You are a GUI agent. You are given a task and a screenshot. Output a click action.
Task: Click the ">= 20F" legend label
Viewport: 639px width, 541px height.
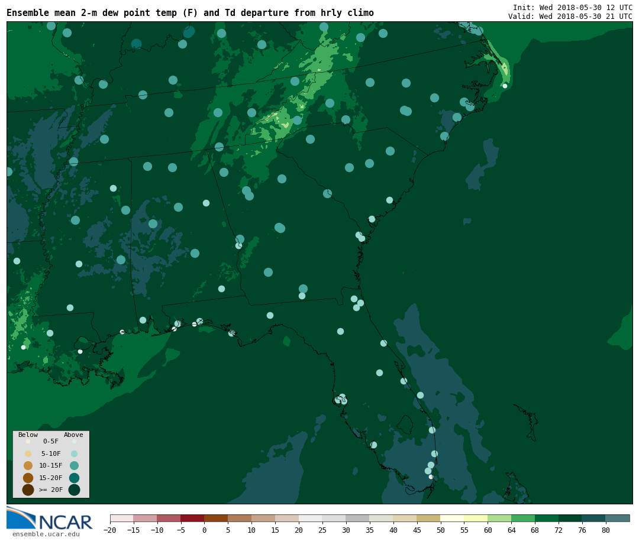(x=51, y=490)
